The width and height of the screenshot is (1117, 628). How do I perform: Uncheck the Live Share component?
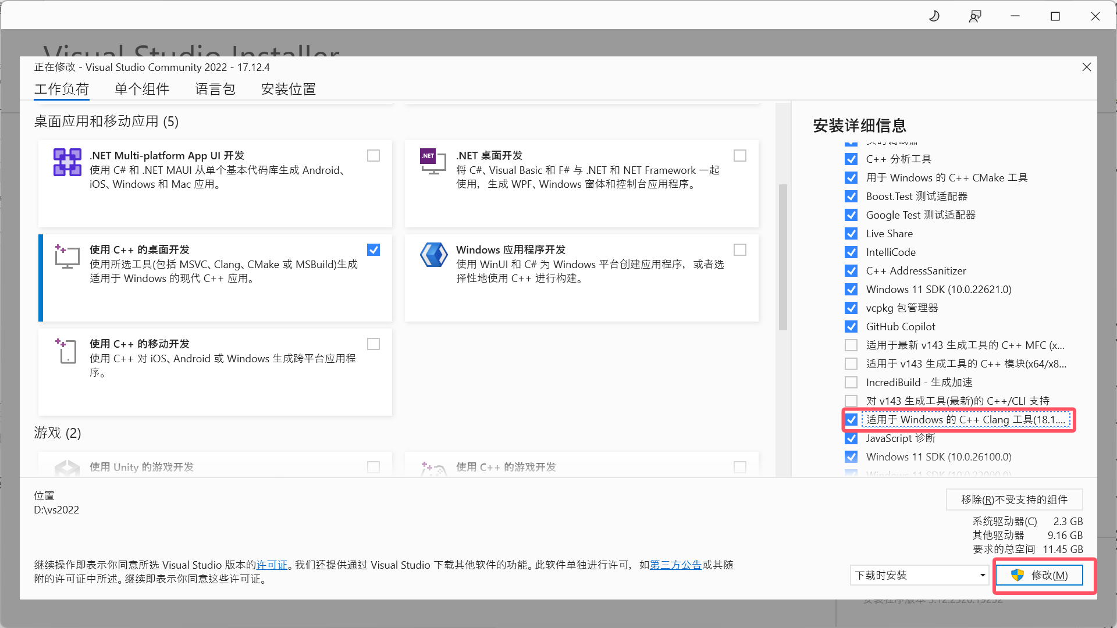click(x=851, y=233)
